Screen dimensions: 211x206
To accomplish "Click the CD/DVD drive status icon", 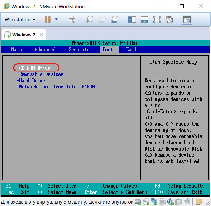I will click(146, 202).
